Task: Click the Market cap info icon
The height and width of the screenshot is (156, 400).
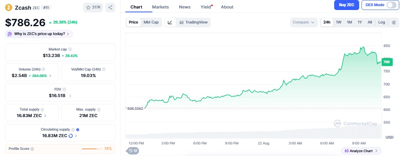Action: [70, 49]
